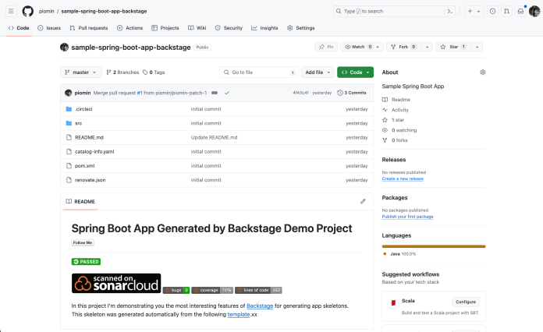The image size is (543, 332).
Task: Expand the Add file dropdown
Action: 317,72
